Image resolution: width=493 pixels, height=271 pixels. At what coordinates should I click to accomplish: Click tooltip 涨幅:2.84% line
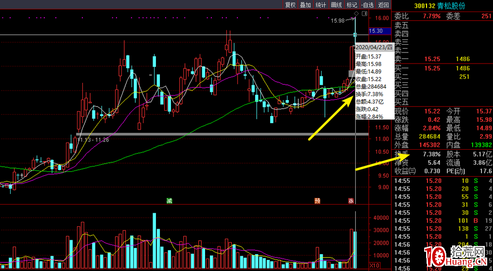369,116
